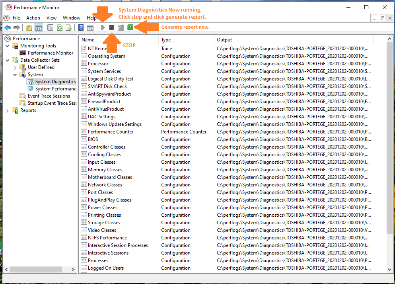The width and height of the screenshot is (395, 284).
Task: Collapse the Data Collector Sets tree node
Action: [8, 60]
